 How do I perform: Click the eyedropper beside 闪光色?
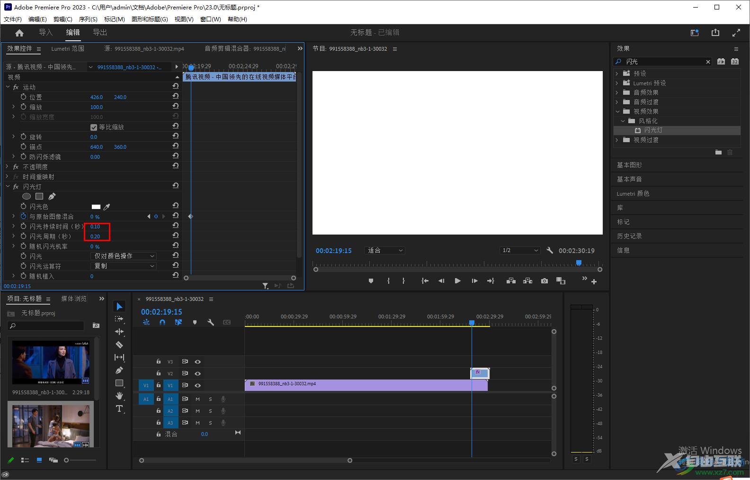107,207
